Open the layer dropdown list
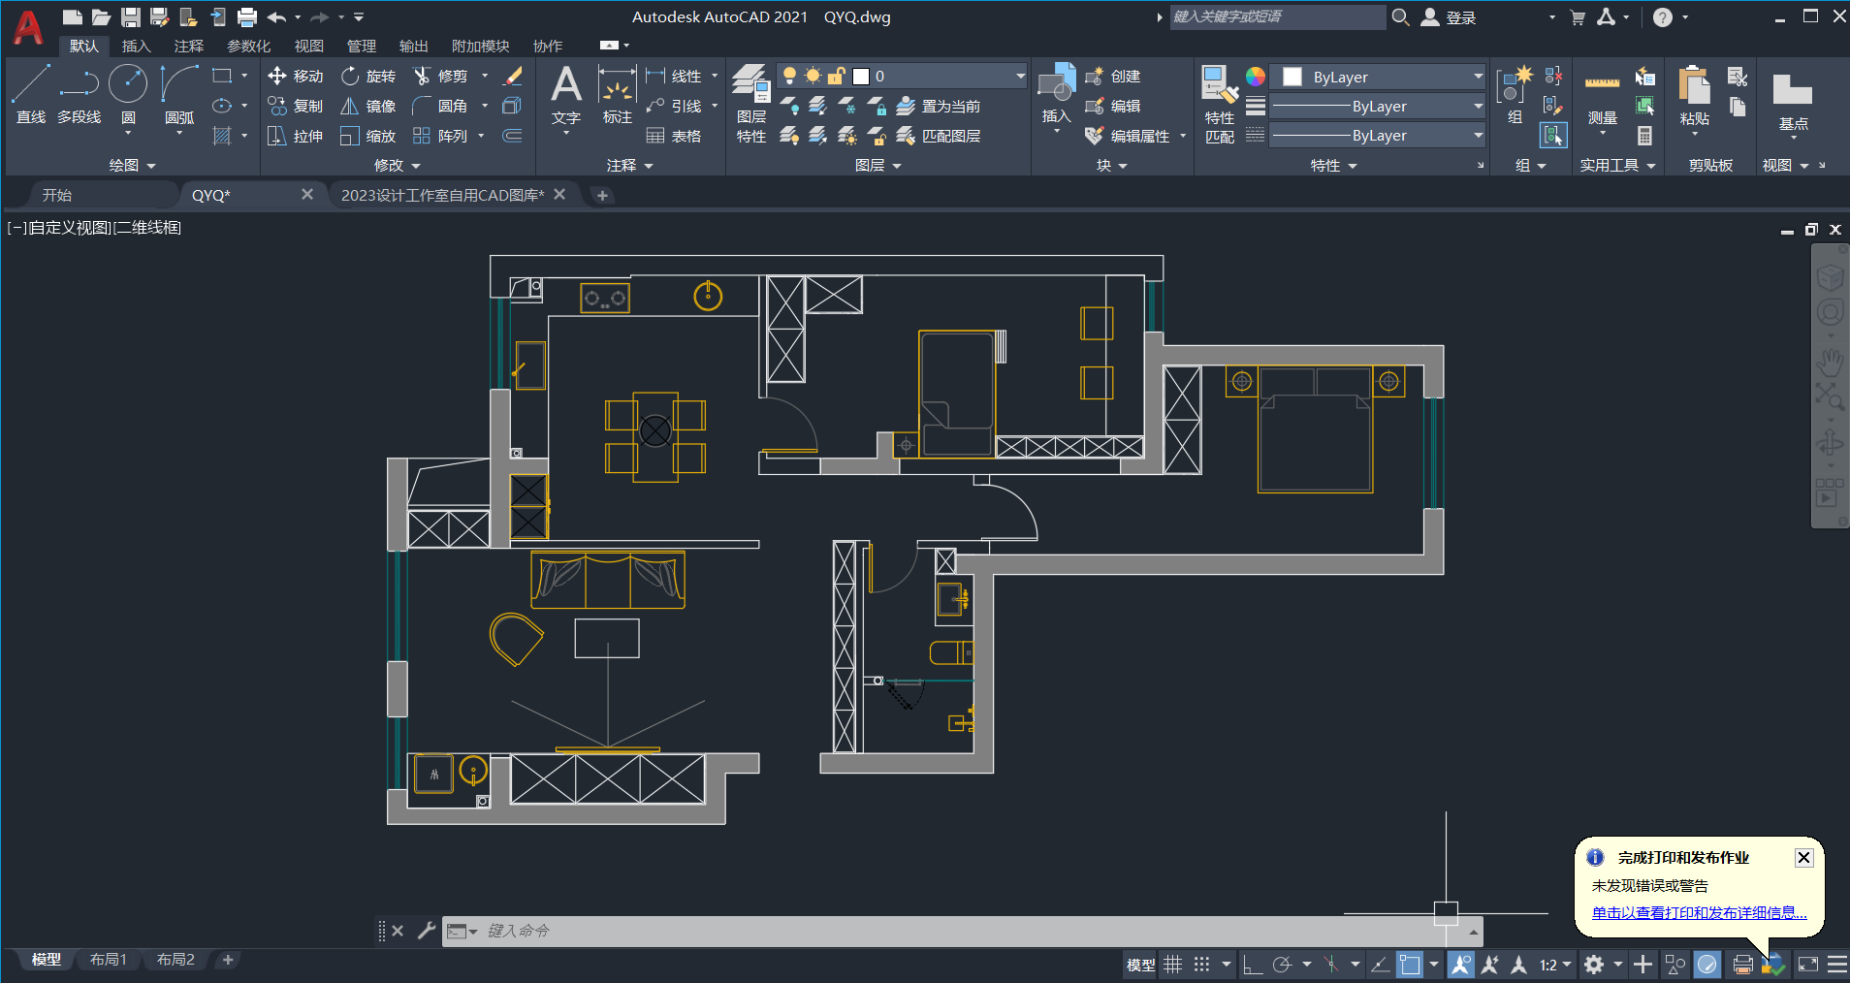Viewport: 1850px width, 983px height. pos(1020,76)
